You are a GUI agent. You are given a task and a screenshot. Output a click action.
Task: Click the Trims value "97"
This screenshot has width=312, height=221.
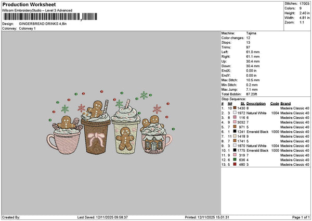248,47
